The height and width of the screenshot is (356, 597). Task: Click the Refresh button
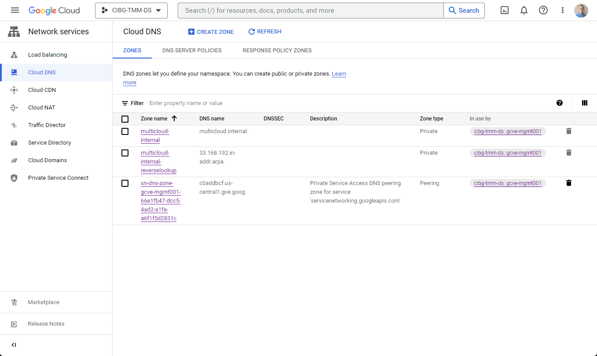coord(265,32)
